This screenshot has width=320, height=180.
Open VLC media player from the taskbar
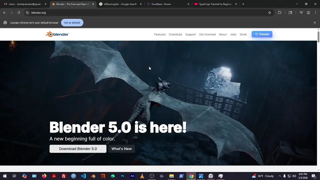142,176
